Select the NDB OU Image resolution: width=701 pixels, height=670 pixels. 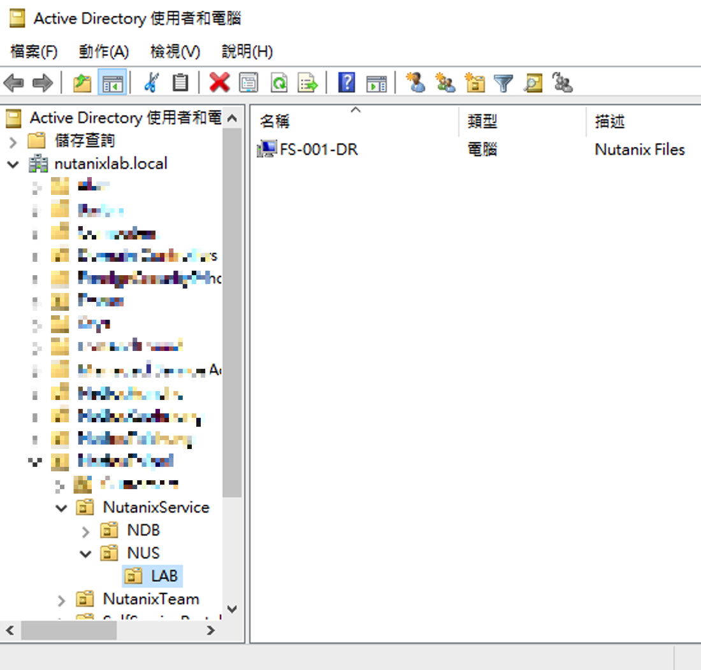click(143, 530)
